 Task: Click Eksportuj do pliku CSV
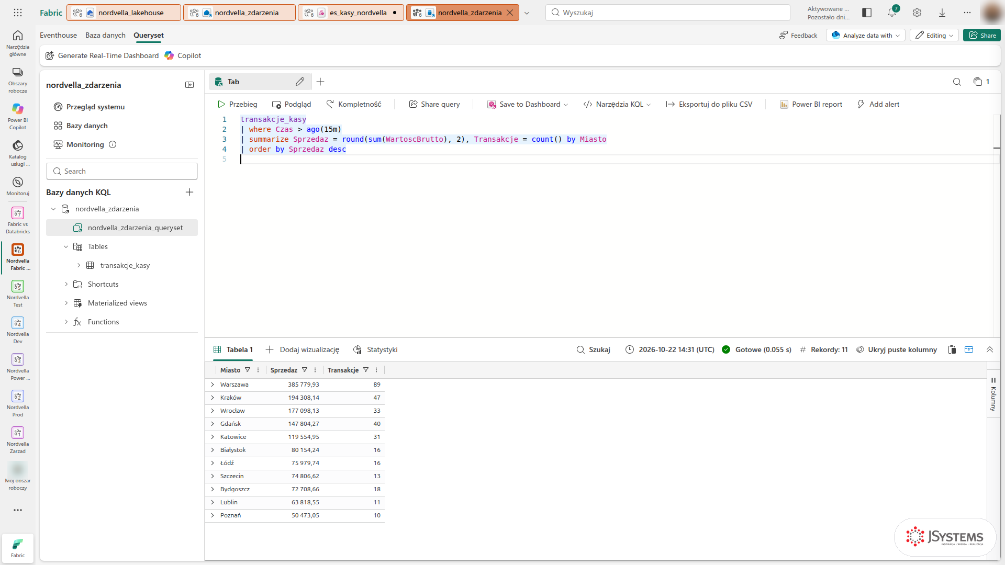(709, 104)
